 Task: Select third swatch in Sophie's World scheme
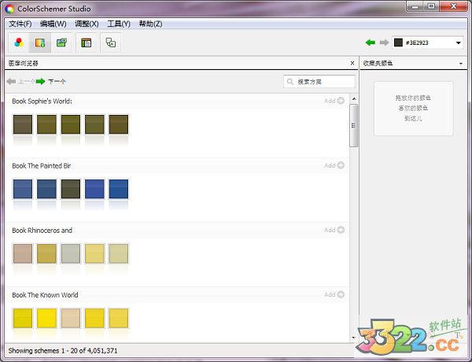(71, 124)
